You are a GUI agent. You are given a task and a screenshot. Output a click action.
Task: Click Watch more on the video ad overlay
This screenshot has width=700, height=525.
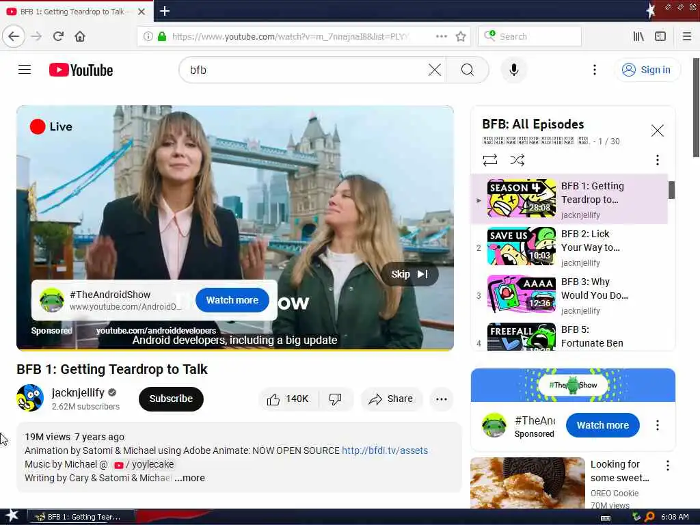point(232,300)
